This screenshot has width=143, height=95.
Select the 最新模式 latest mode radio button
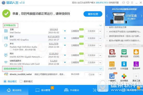[x=21, y=81]
